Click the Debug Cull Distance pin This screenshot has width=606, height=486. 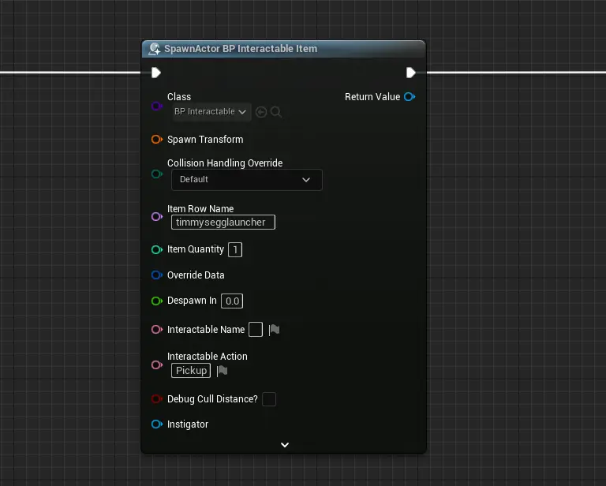point(156,399)
